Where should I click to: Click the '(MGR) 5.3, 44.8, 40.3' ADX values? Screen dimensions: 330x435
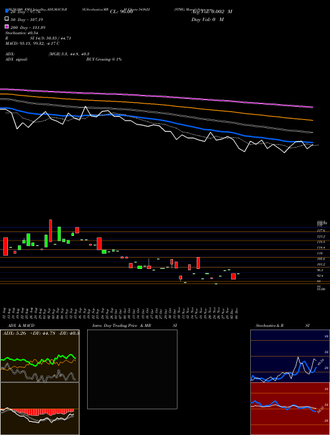tap(69, 54)
